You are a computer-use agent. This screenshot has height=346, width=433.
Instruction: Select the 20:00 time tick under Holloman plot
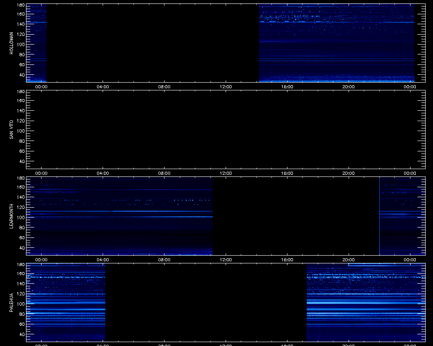(349, 86)
